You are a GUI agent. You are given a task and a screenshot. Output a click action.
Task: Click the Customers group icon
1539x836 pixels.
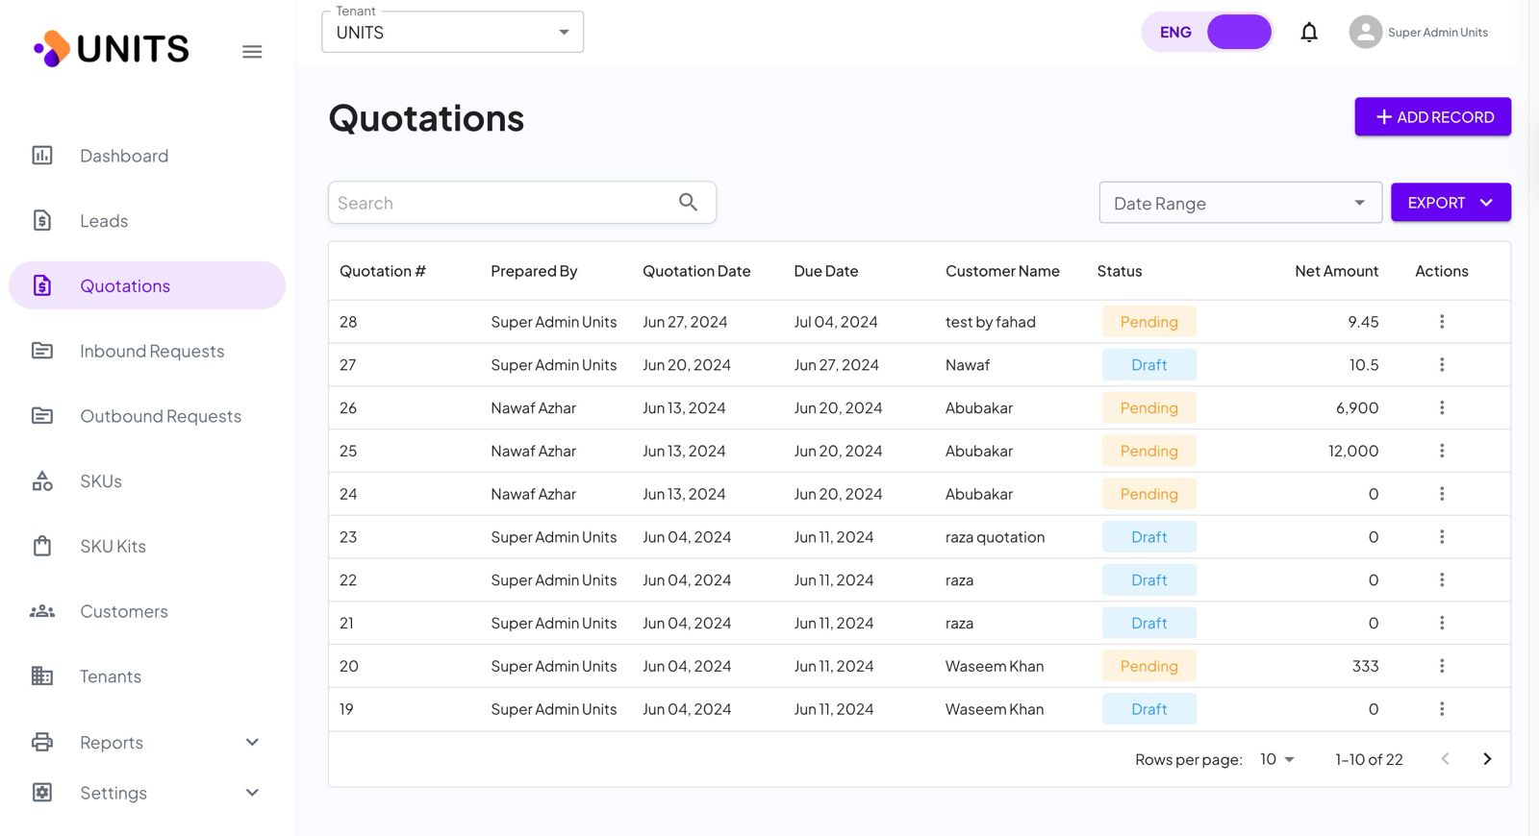click(x=42, y=611)
